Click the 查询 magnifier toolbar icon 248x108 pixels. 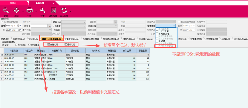6,10
